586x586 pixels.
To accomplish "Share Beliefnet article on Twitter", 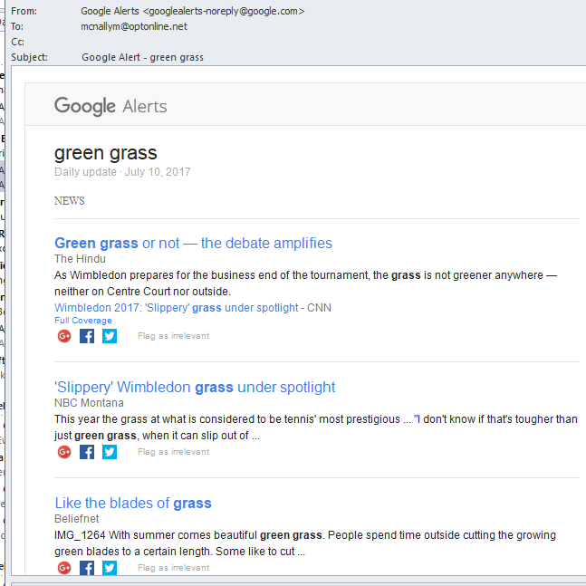I will (x=110, y=568).
